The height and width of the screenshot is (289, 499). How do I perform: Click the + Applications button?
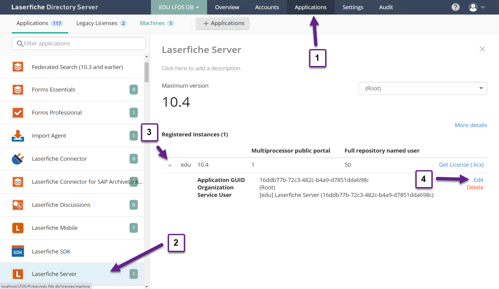tap(223, 23)
